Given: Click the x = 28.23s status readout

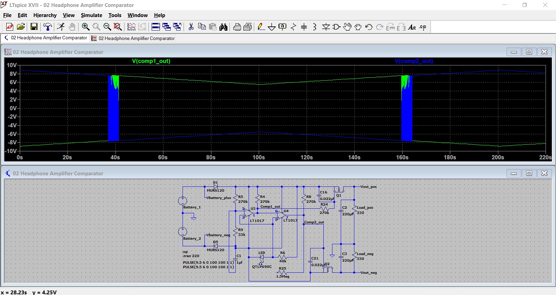Looking at the screenshot, I should 14,292.
